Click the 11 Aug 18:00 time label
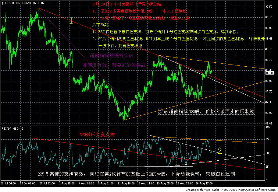Viewport: 278px width, 192px height. point(126,183)
